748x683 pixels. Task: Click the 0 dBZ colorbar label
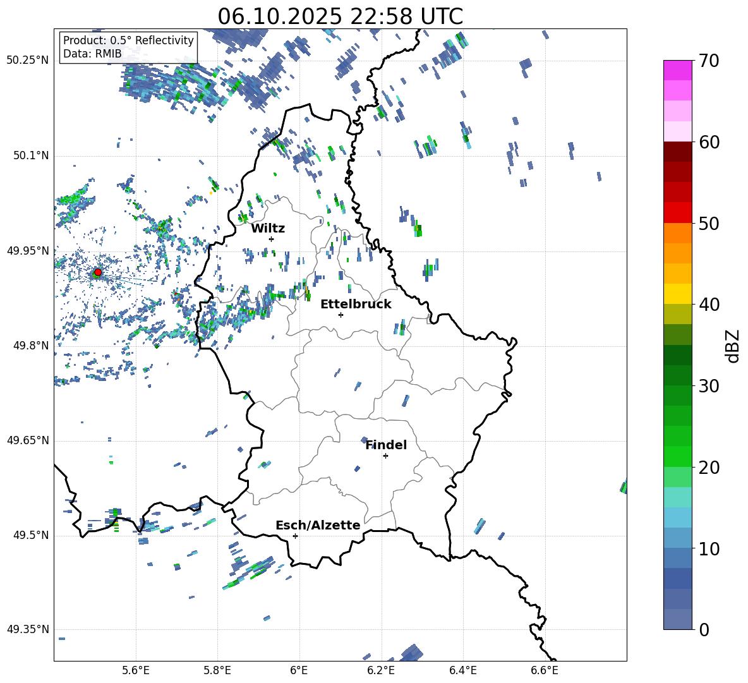[x=704, y=630]
